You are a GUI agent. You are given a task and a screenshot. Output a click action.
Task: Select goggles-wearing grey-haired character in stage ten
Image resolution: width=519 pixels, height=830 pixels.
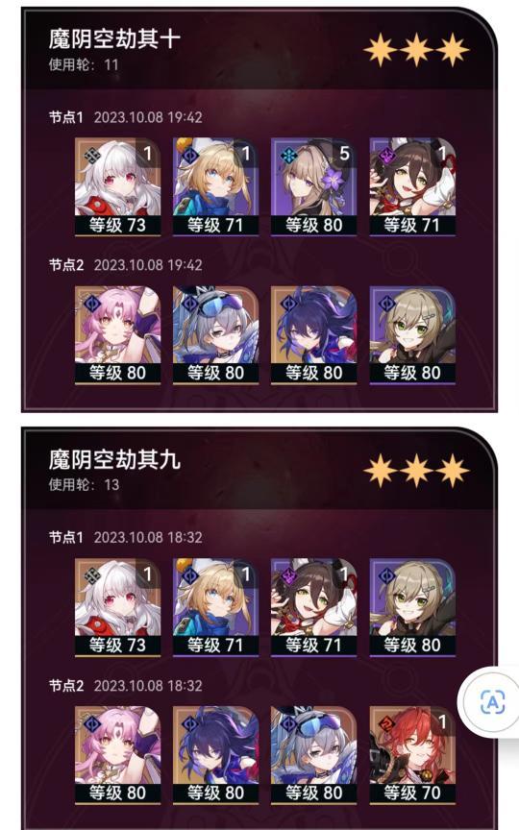coord(215,335)
